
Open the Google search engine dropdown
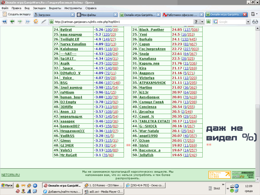248,22
